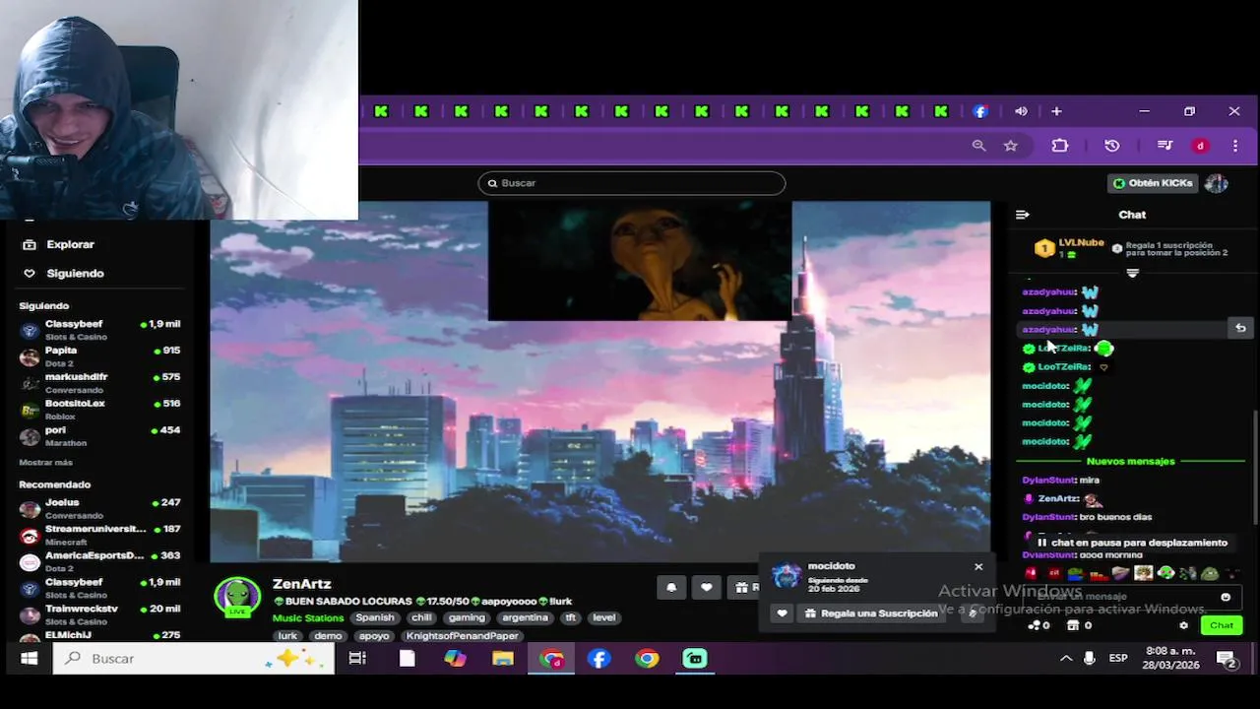The width and height of the screenshot is (1260, 709).
Task: Open the media control playlist icon
Action: point(1165,146)
